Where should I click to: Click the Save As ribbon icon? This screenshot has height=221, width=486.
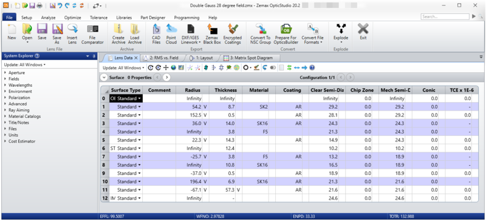pyautogui.click(x=57, y=29)
